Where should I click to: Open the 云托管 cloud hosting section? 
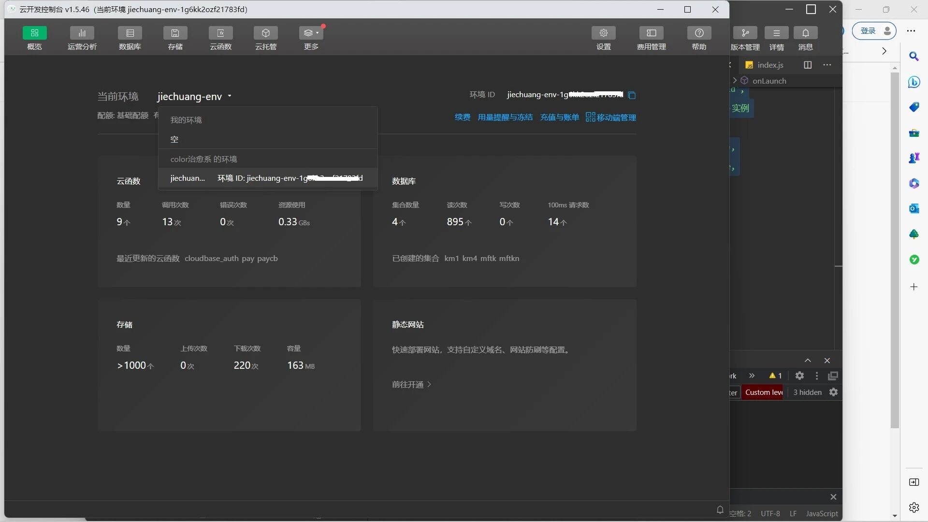[265, 33]
